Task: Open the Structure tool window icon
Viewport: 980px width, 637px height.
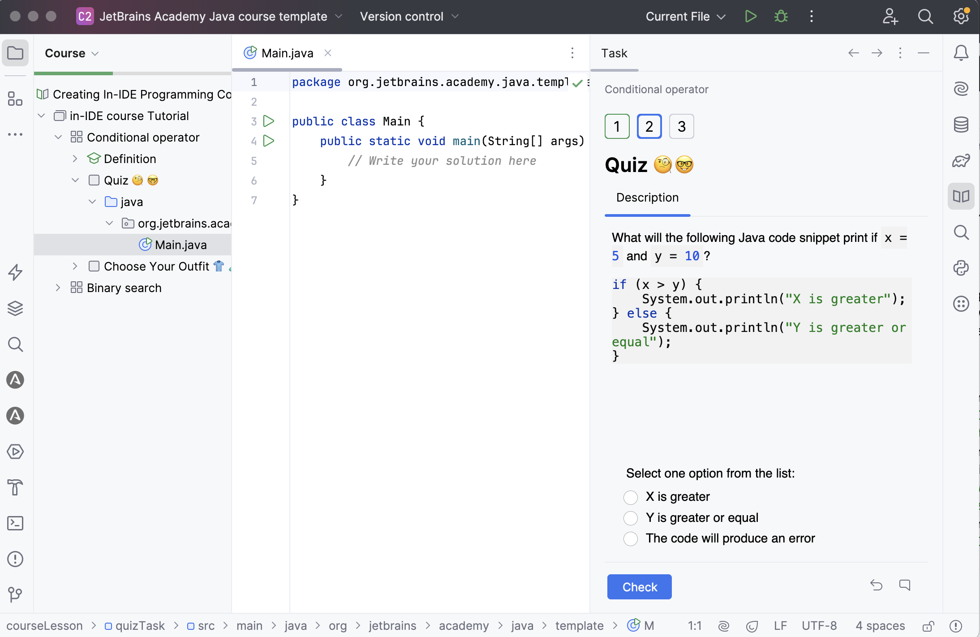Action: point(15,99)
